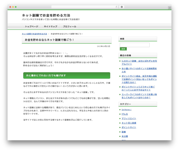Open the ポイントサイト category link in カテゴリー
179x151 pixels.
pos(129,127)
